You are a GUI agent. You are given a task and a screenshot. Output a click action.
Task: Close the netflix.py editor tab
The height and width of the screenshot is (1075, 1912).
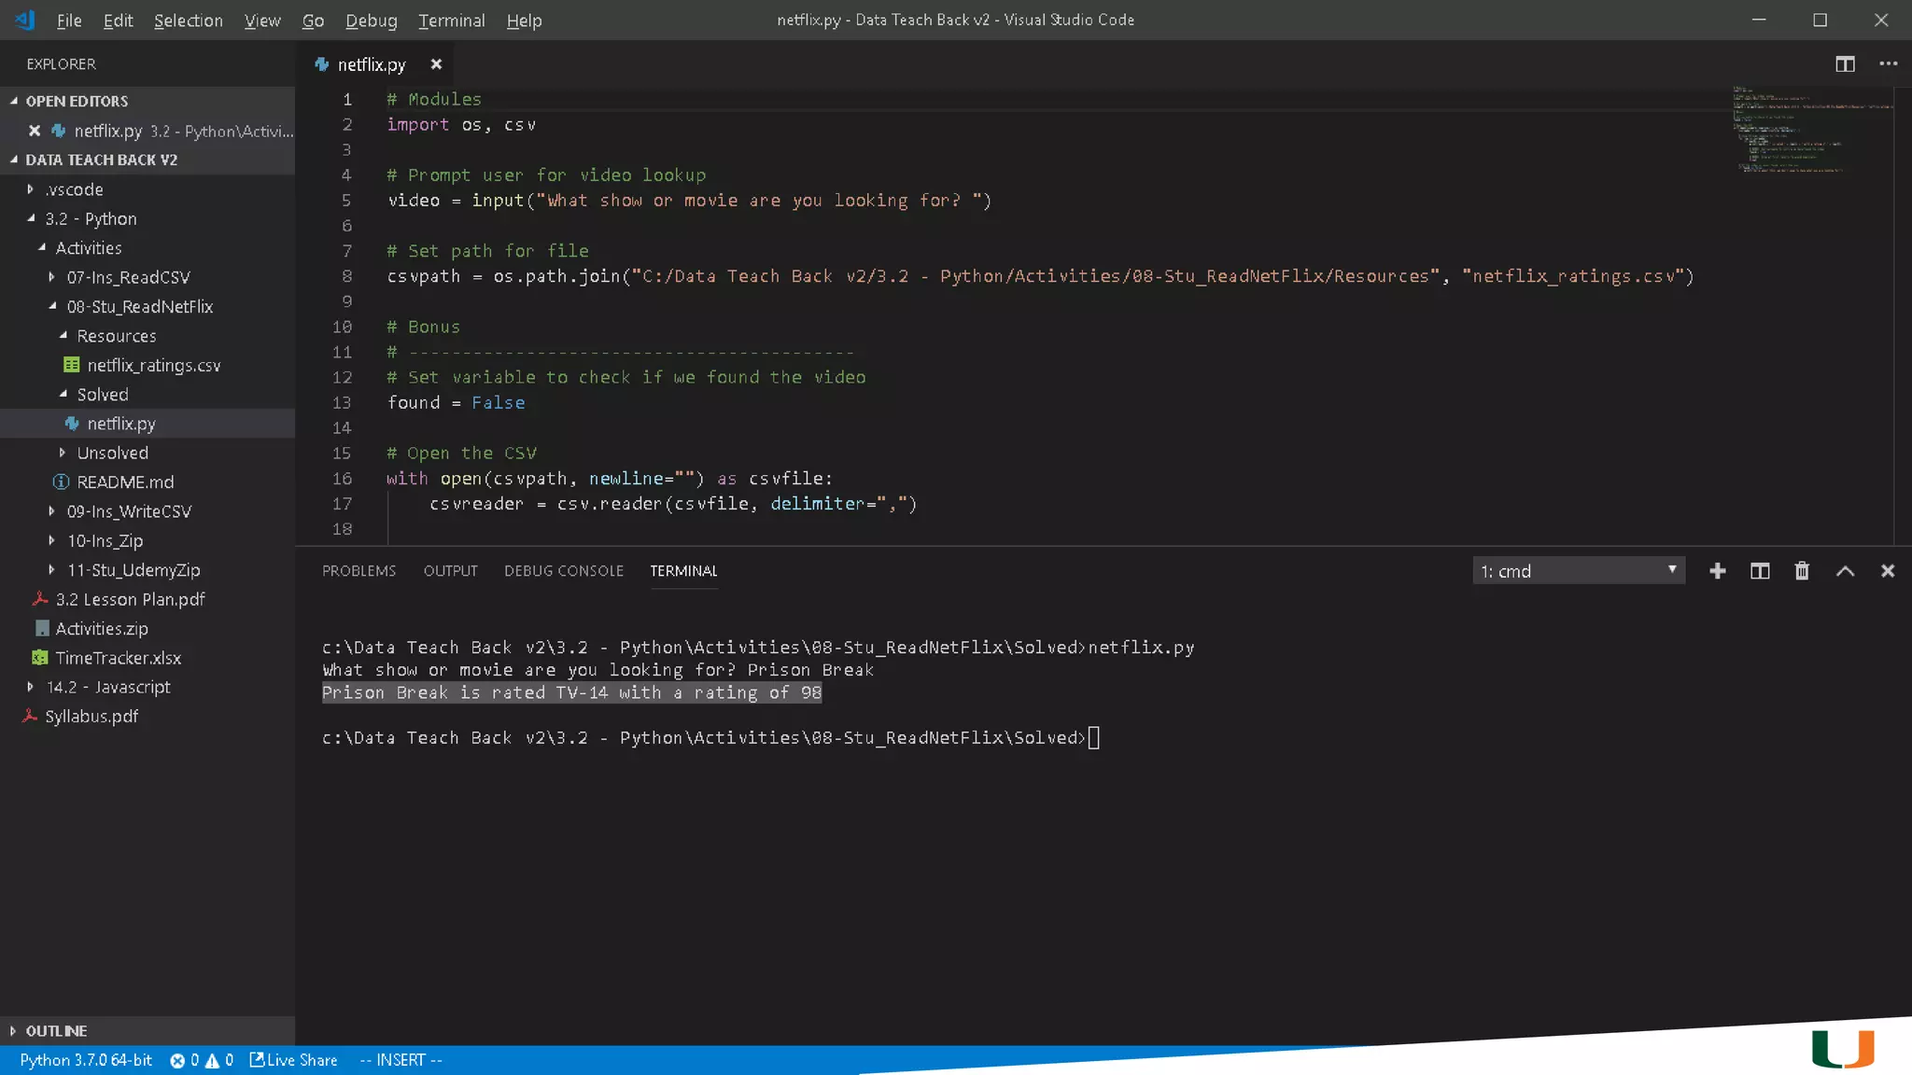[x=436, y=64]
